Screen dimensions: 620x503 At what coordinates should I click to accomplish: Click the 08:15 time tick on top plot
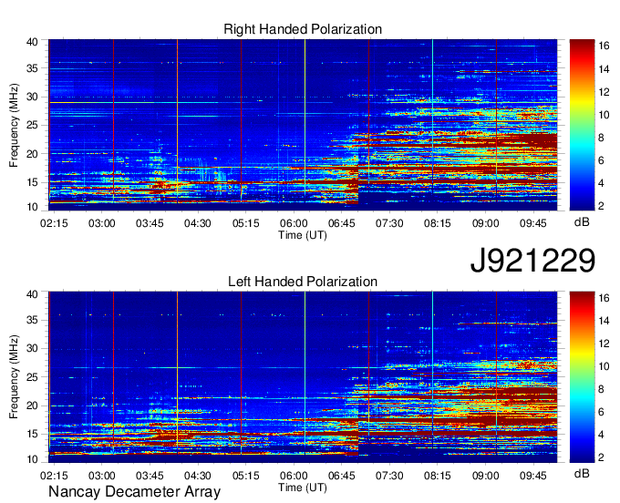tap(438, 223)
